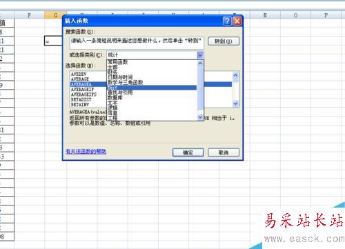Viewport: 345px width, 249px height.
Task: Cancel with the 取消 button
Action: point(224,152)
